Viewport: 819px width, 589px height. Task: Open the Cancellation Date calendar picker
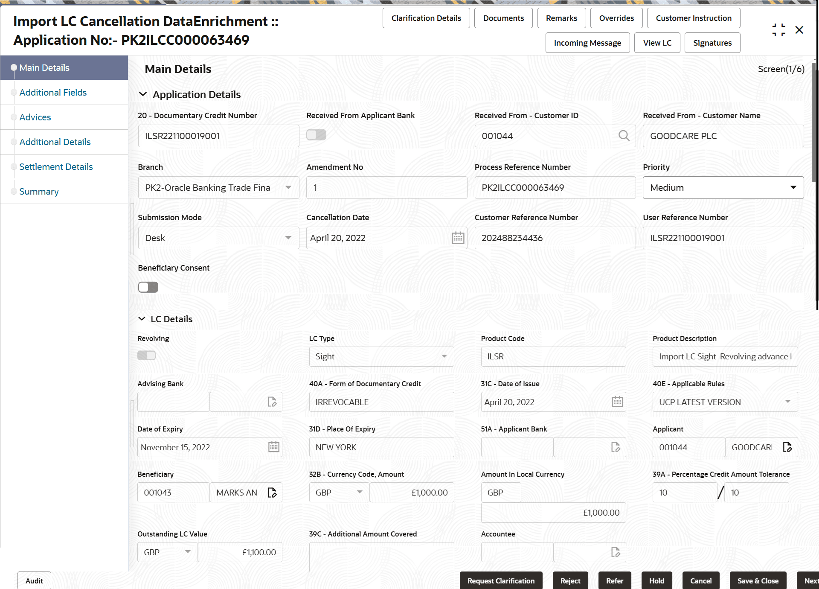click(458, 238)
